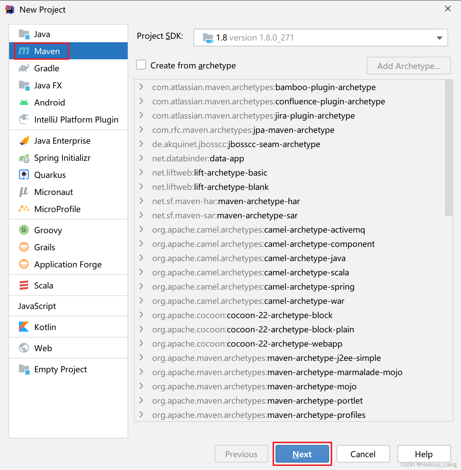Select maven-archetype-profiles row text
The height and width of the screenshot is (470, 461).
pos(259,415)
